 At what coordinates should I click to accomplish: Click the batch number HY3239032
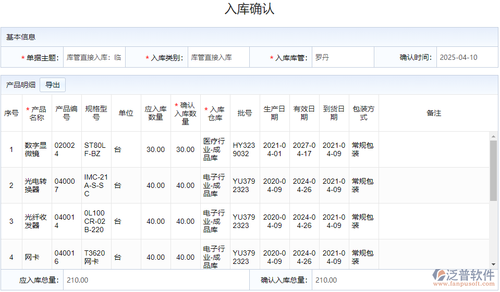click(x=245, y=149)
